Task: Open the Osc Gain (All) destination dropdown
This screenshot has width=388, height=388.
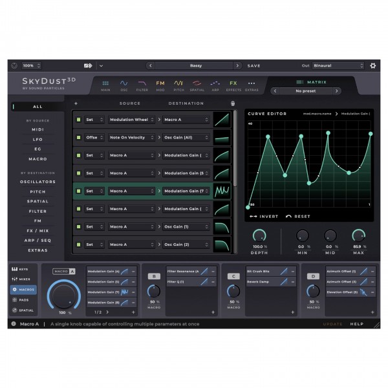Action: coord(186,138)
